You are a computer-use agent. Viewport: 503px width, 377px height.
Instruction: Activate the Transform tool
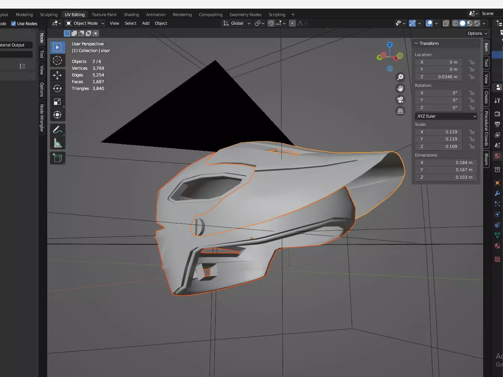click(x=57, y=115)
